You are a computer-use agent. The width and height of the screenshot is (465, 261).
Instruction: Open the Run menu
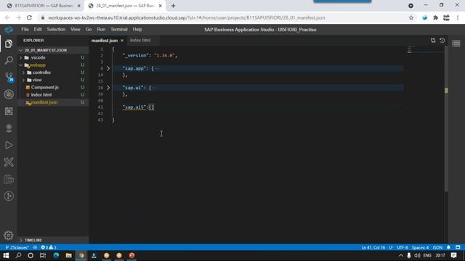click(x=101, y=29)
